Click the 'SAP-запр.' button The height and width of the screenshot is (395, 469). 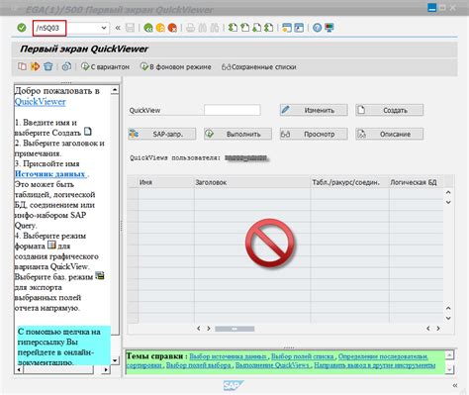tap(162, 134)
